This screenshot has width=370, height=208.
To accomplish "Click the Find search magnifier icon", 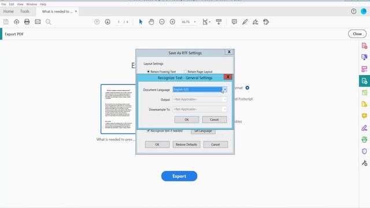I will [49, 22].
